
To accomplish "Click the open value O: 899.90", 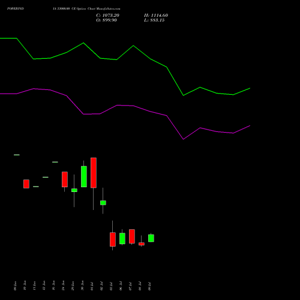I will pos(106,20).
